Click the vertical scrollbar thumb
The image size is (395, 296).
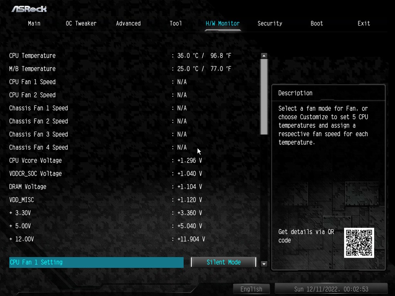click(x=264, y=96)
